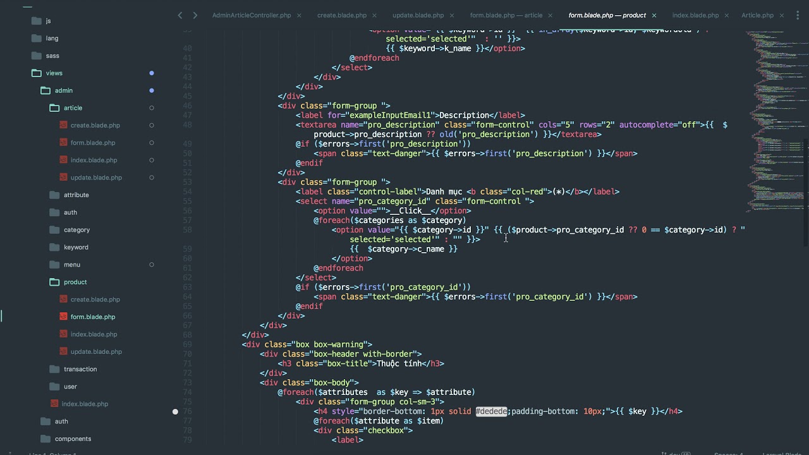Switch to the create.blade.php tab
Screen dimensions: 809x455
point(342,15)
